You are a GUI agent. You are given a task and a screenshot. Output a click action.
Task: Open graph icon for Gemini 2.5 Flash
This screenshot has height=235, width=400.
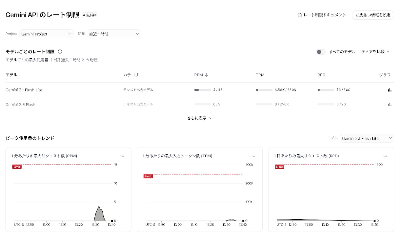point(390,104)
